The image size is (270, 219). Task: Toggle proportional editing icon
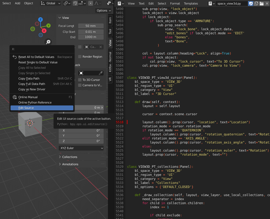(91, 3)
